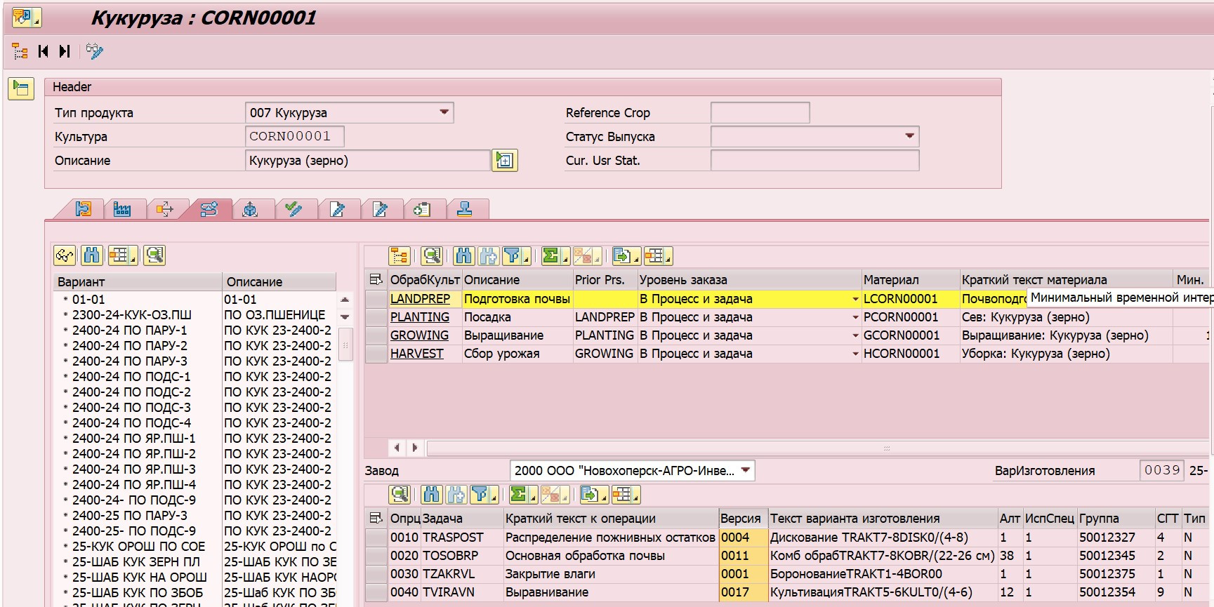Collapse the Header section with the green icon
The image size is (1214, 607).
21,88
